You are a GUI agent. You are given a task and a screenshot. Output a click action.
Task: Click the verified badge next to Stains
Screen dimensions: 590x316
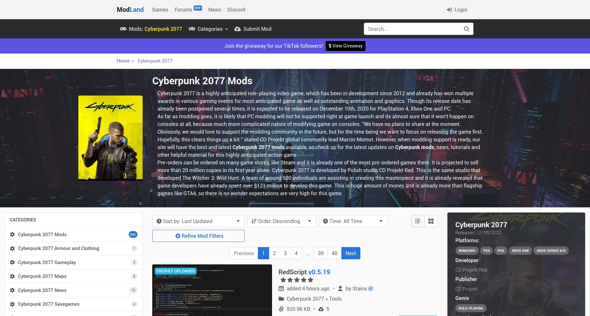point(371,288)
